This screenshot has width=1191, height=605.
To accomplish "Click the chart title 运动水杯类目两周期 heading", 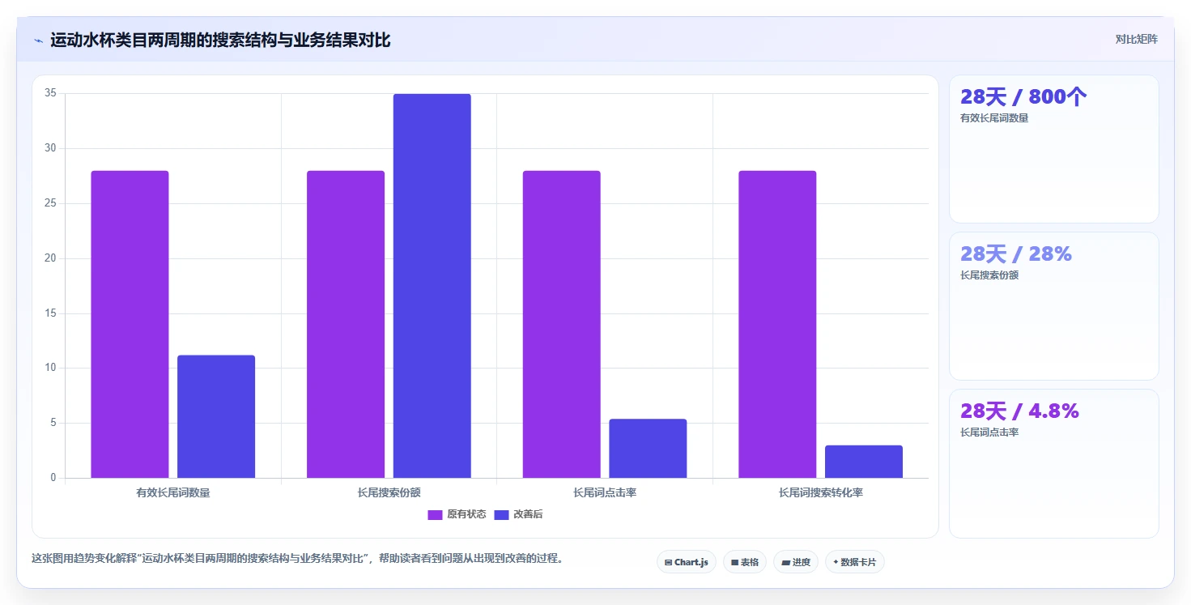I will [220, 40].
